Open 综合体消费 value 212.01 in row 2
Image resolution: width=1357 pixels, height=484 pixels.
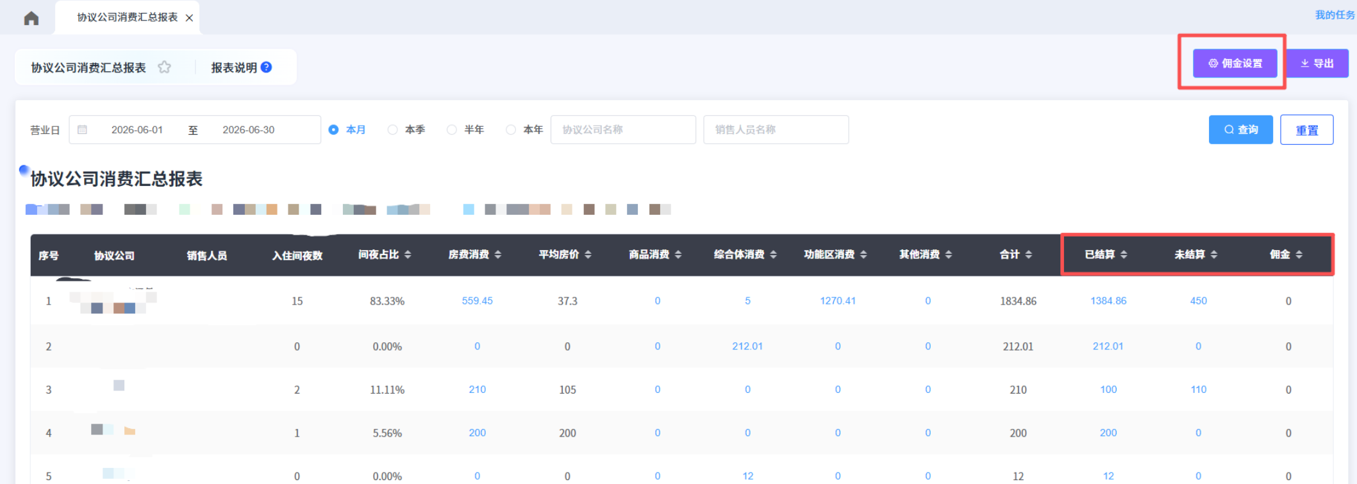[747, 346]
